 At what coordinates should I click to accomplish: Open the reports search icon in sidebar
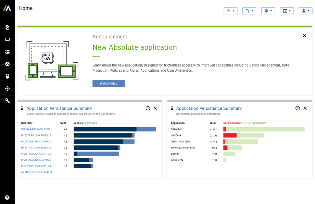pos(7,27)
